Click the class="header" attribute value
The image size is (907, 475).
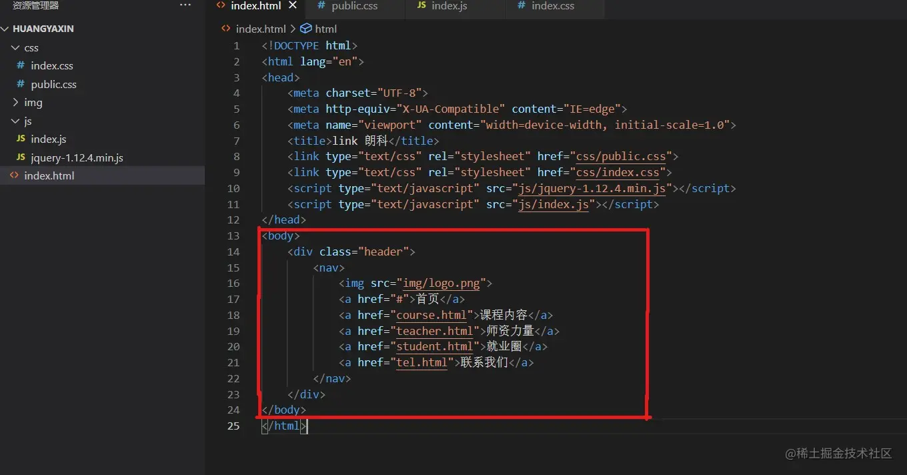383,252
